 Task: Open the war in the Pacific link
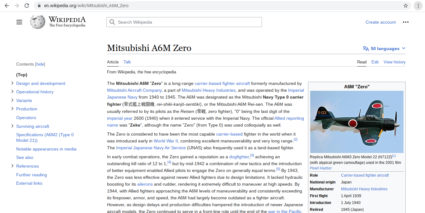[x=285, y=211]
